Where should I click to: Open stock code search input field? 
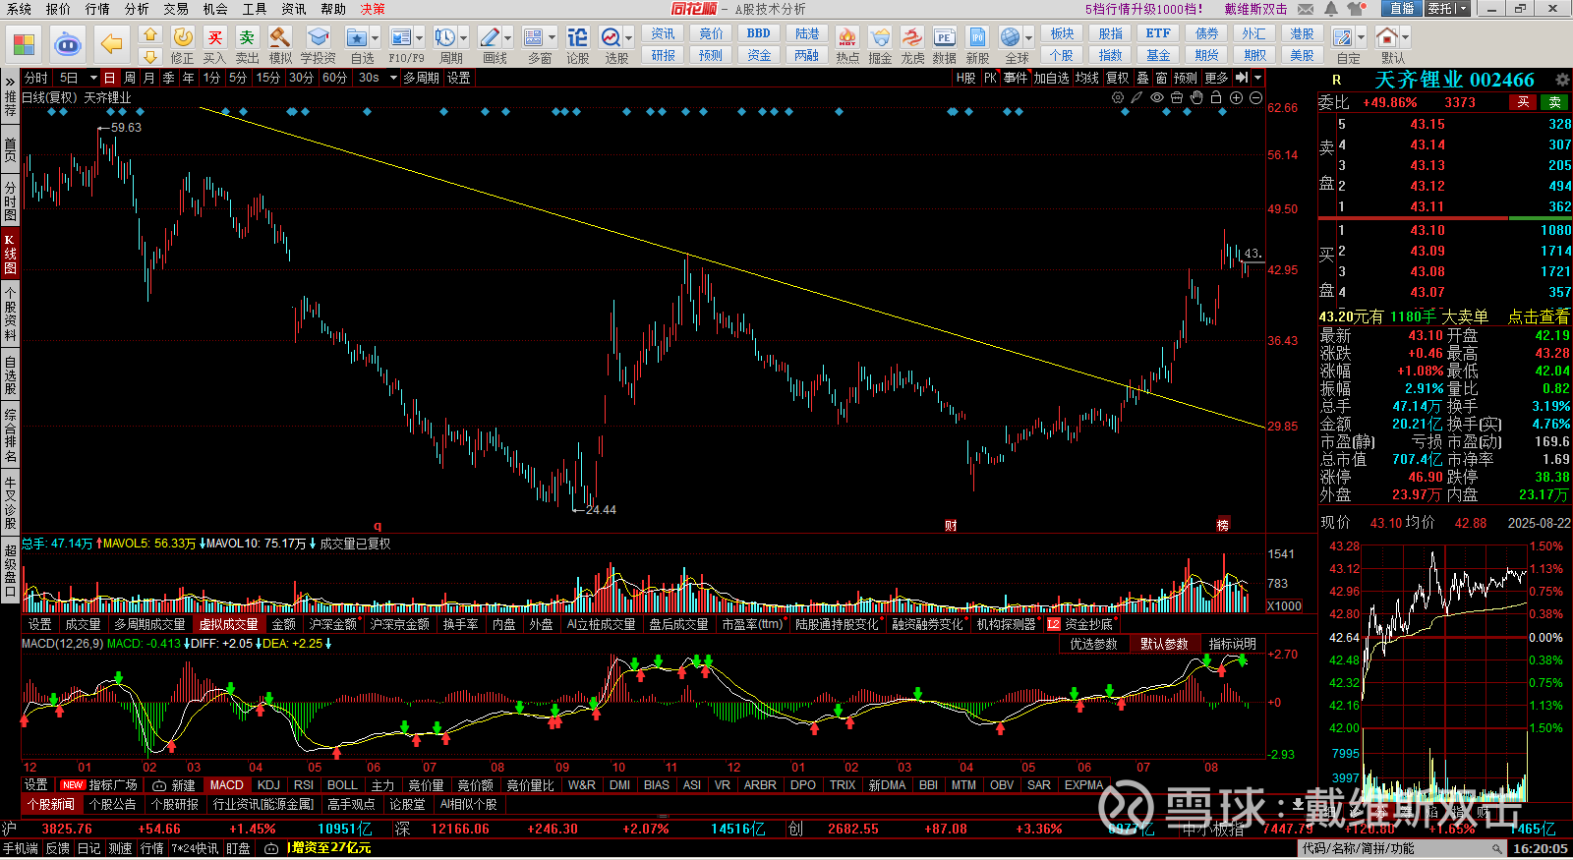1403,848
